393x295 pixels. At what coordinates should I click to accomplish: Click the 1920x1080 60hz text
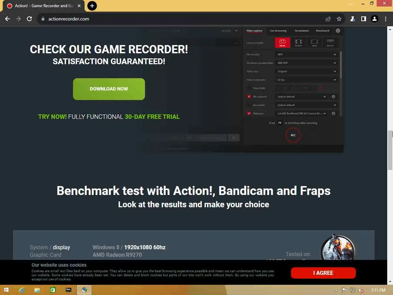pos(145,247)
